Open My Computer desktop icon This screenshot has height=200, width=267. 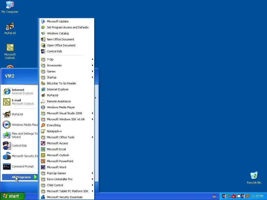coord(10,7)
